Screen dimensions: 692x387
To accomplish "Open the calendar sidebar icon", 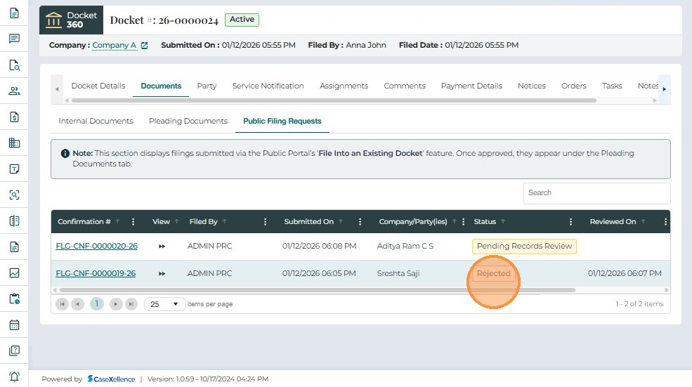I will pos(14,325).
